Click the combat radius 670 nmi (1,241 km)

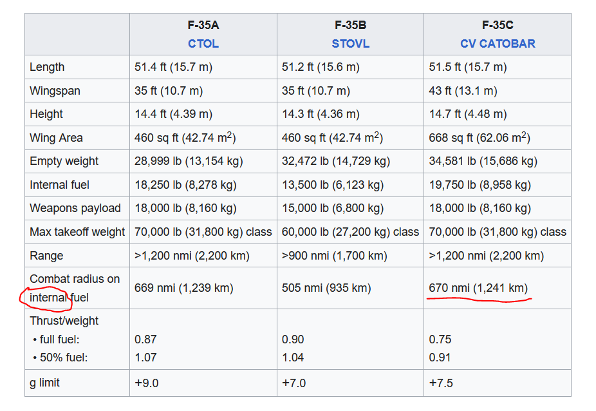tap(479, 288)
